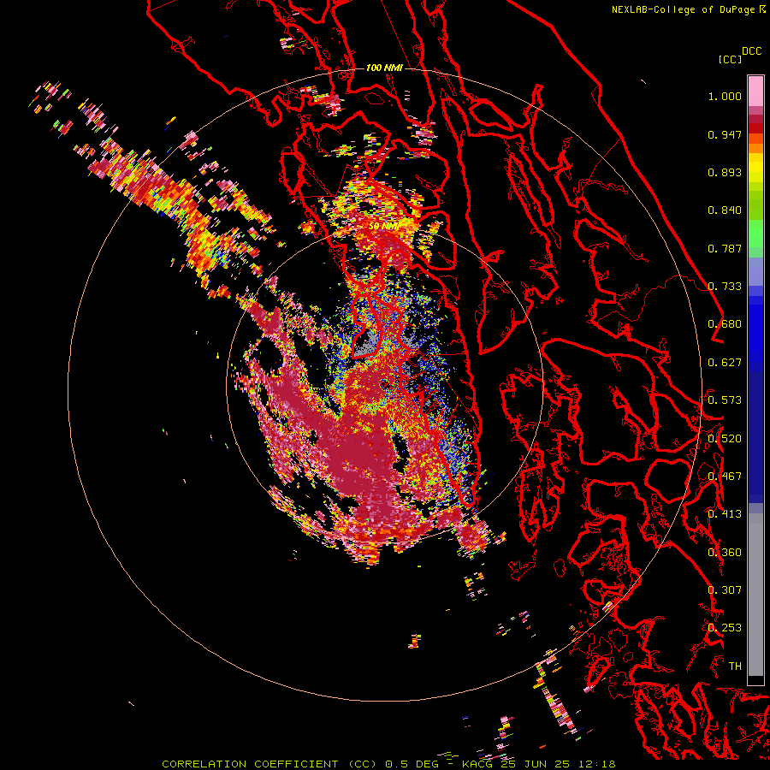Viewport: 770px width, 770px height.
Task: Click the 0.467 legend value
Action: [725, 477]
